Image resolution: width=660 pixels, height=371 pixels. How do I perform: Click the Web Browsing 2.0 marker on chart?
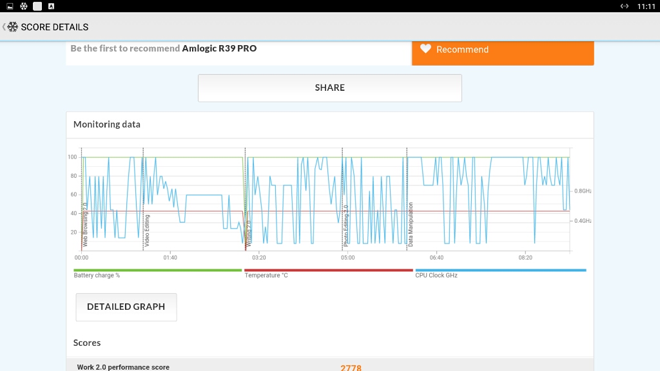pos(85,224)
